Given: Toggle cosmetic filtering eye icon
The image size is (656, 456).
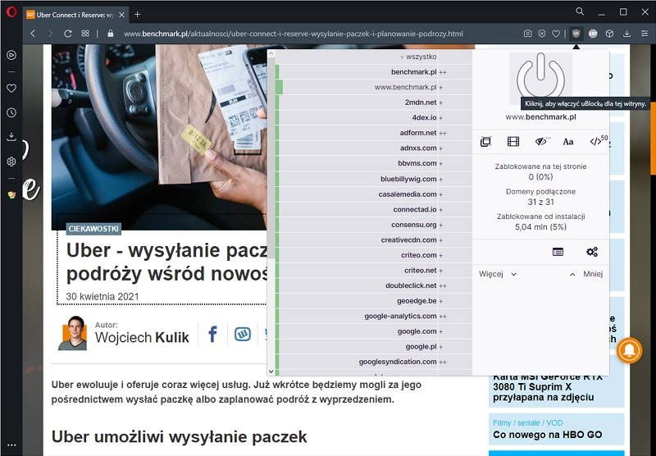Looking at the screenshot, I should pyautogui.click(x=541, y=142).
